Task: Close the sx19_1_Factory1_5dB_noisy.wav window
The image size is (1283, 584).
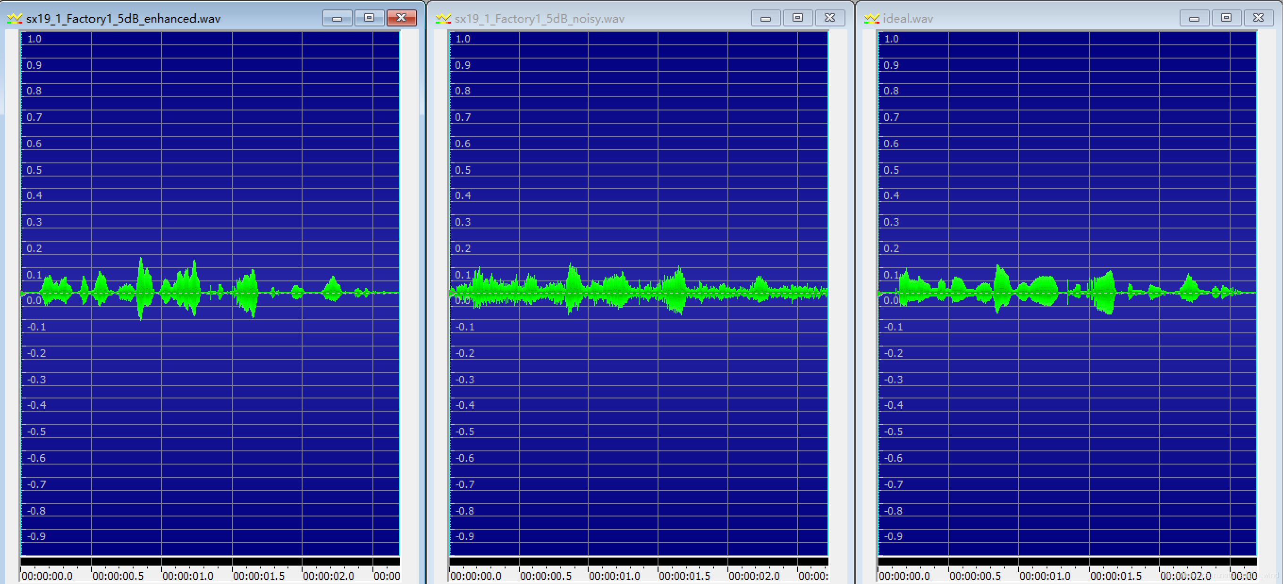Action: tap(830, 18)
